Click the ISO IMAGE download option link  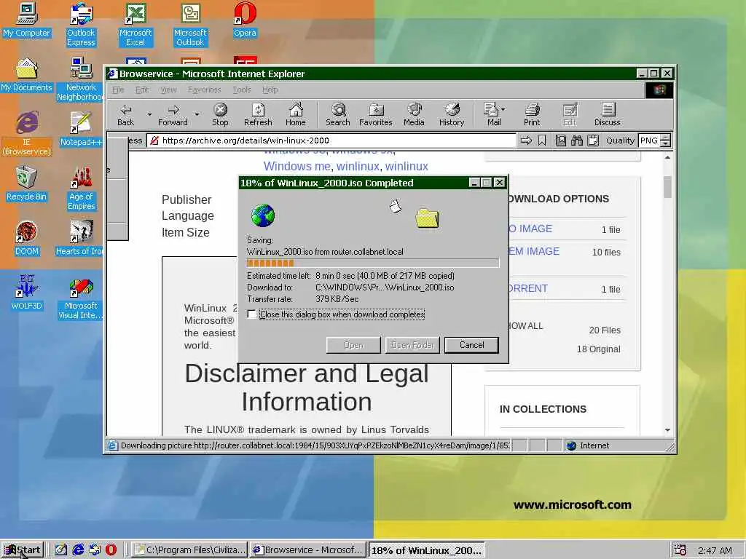click(530, 229)
